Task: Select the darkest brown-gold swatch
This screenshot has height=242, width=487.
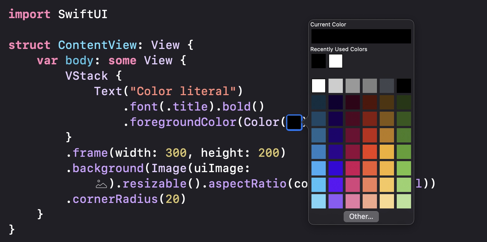Action: tap(387, 102)
